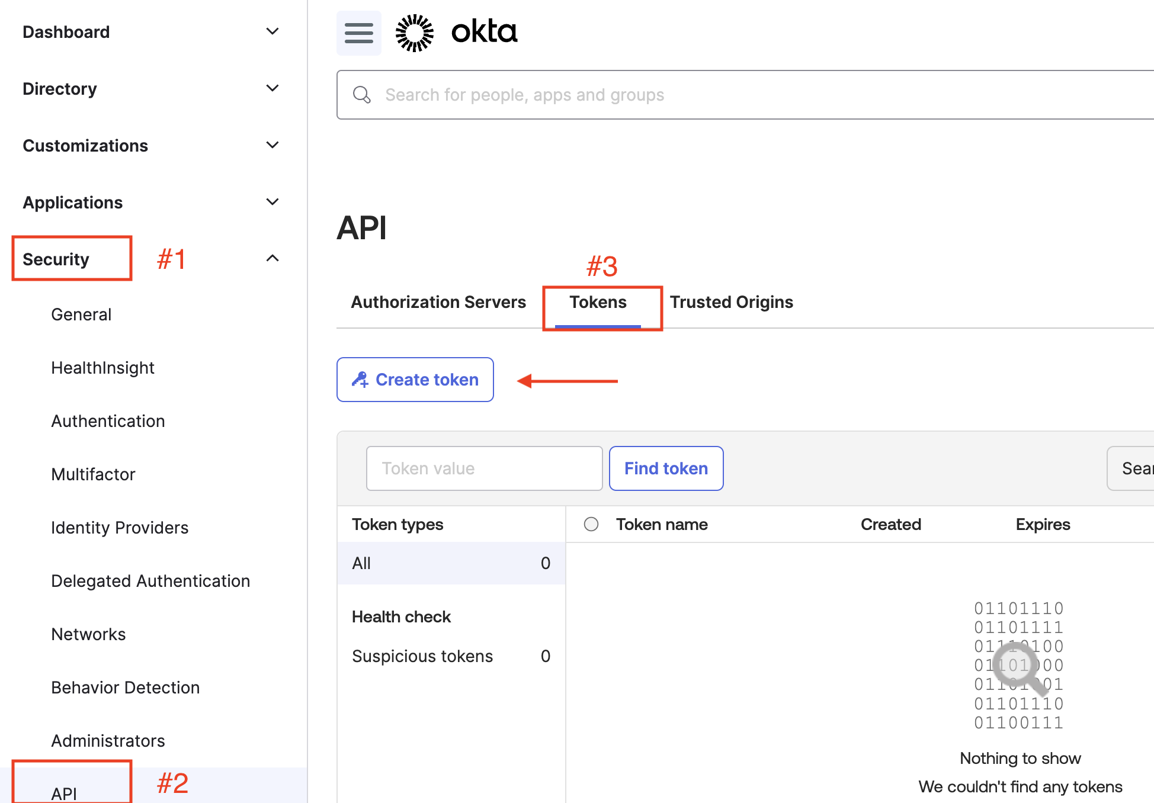Screen dimensions: 1154x803
Task: Focus the Token value input field
Action: point(485,468)
